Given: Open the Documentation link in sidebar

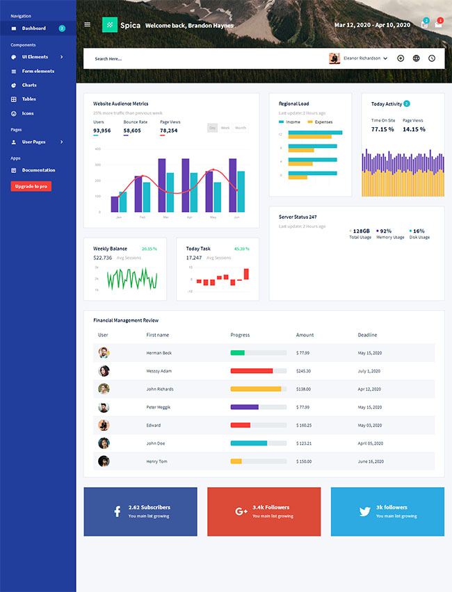Looking at the screenshot, I should 38,170.
